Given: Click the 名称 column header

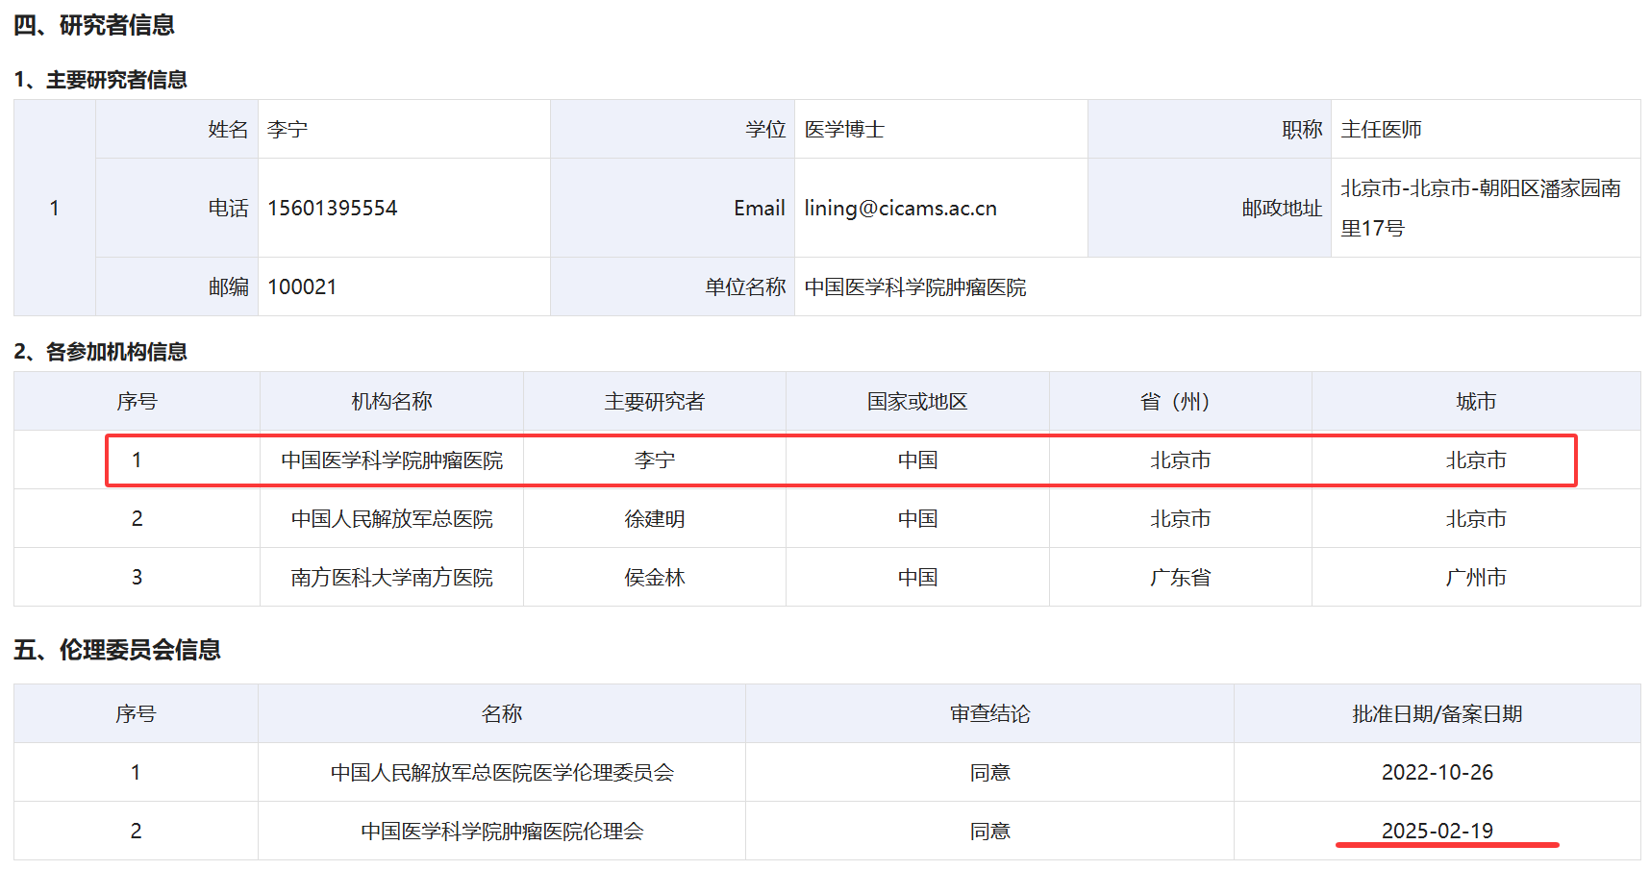Looking at the screenshot, I should coord(502,713).
